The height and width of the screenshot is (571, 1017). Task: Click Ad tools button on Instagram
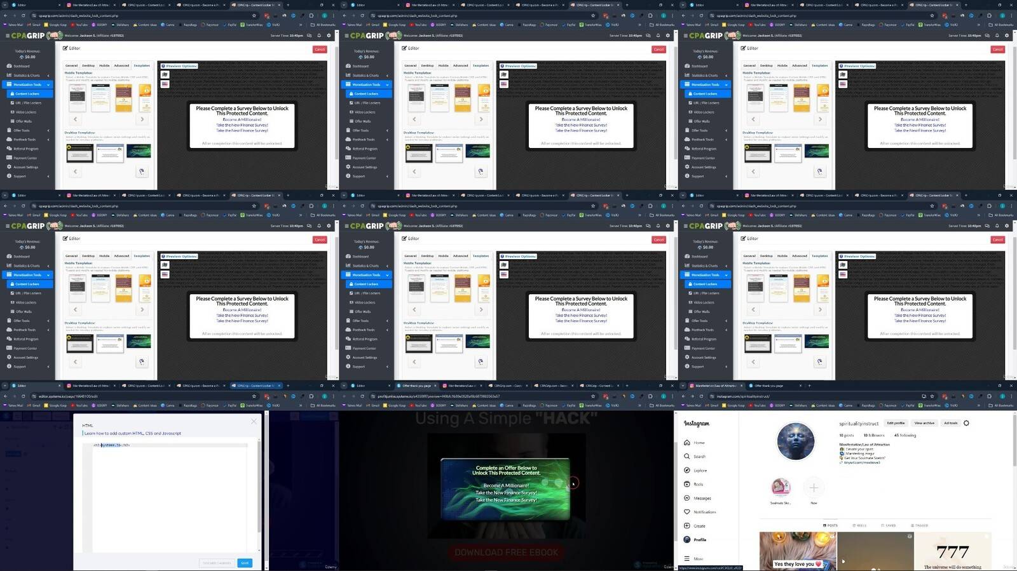950,423
